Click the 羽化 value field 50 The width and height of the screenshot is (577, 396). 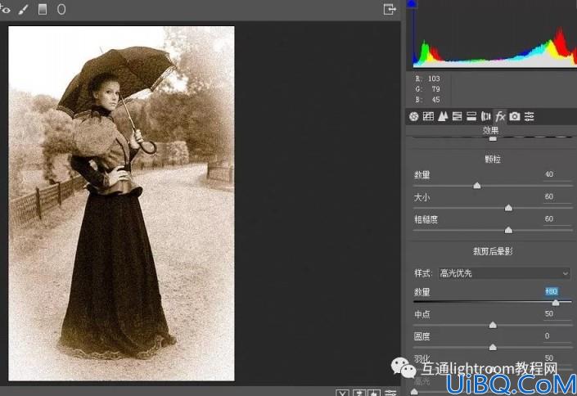[557, 358]
